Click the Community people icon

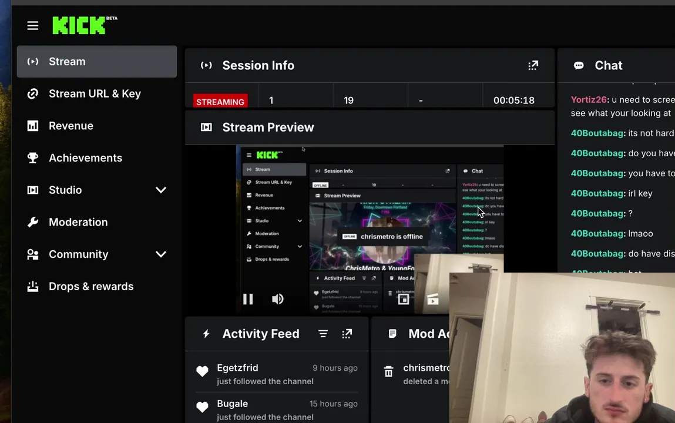pos(33,254)
